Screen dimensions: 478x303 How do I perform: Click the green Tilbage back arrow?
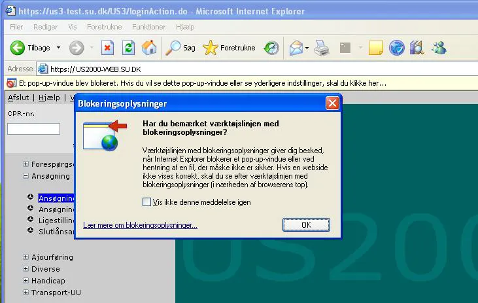18,48
